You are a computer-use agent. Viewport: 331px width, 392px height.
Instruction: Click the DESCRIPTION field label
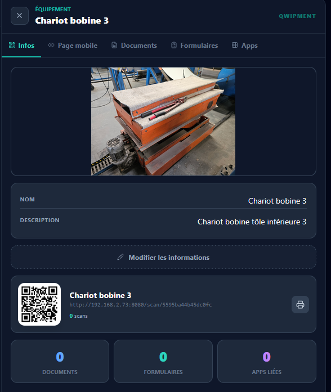(x=40, y=220)
